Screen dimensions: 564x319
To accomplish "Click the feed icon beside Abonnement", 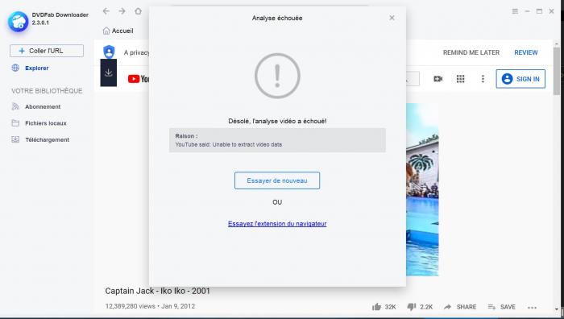I will 15,106.
